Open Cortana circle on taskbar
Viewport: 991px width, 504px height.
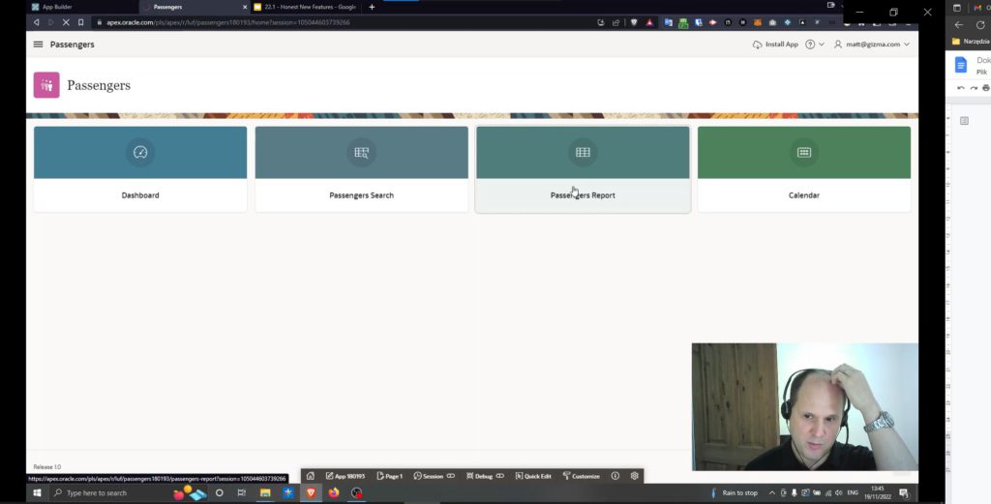[220, 492]
